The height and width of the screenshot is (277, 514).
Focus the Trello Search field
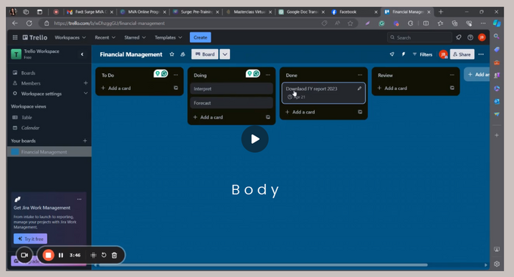coord(419,37)
